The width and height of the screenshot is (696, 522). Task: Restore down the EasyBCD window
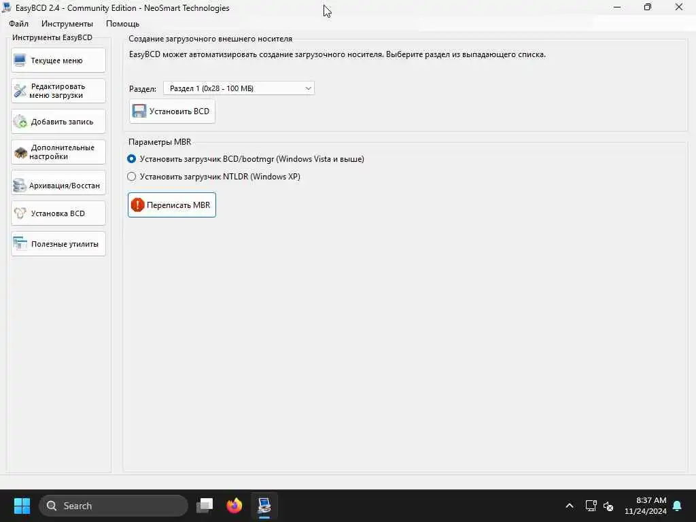[x=648, y=7]
